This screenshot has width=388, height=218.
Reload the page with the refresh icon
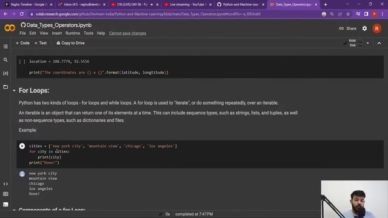(x=22, y=14)
